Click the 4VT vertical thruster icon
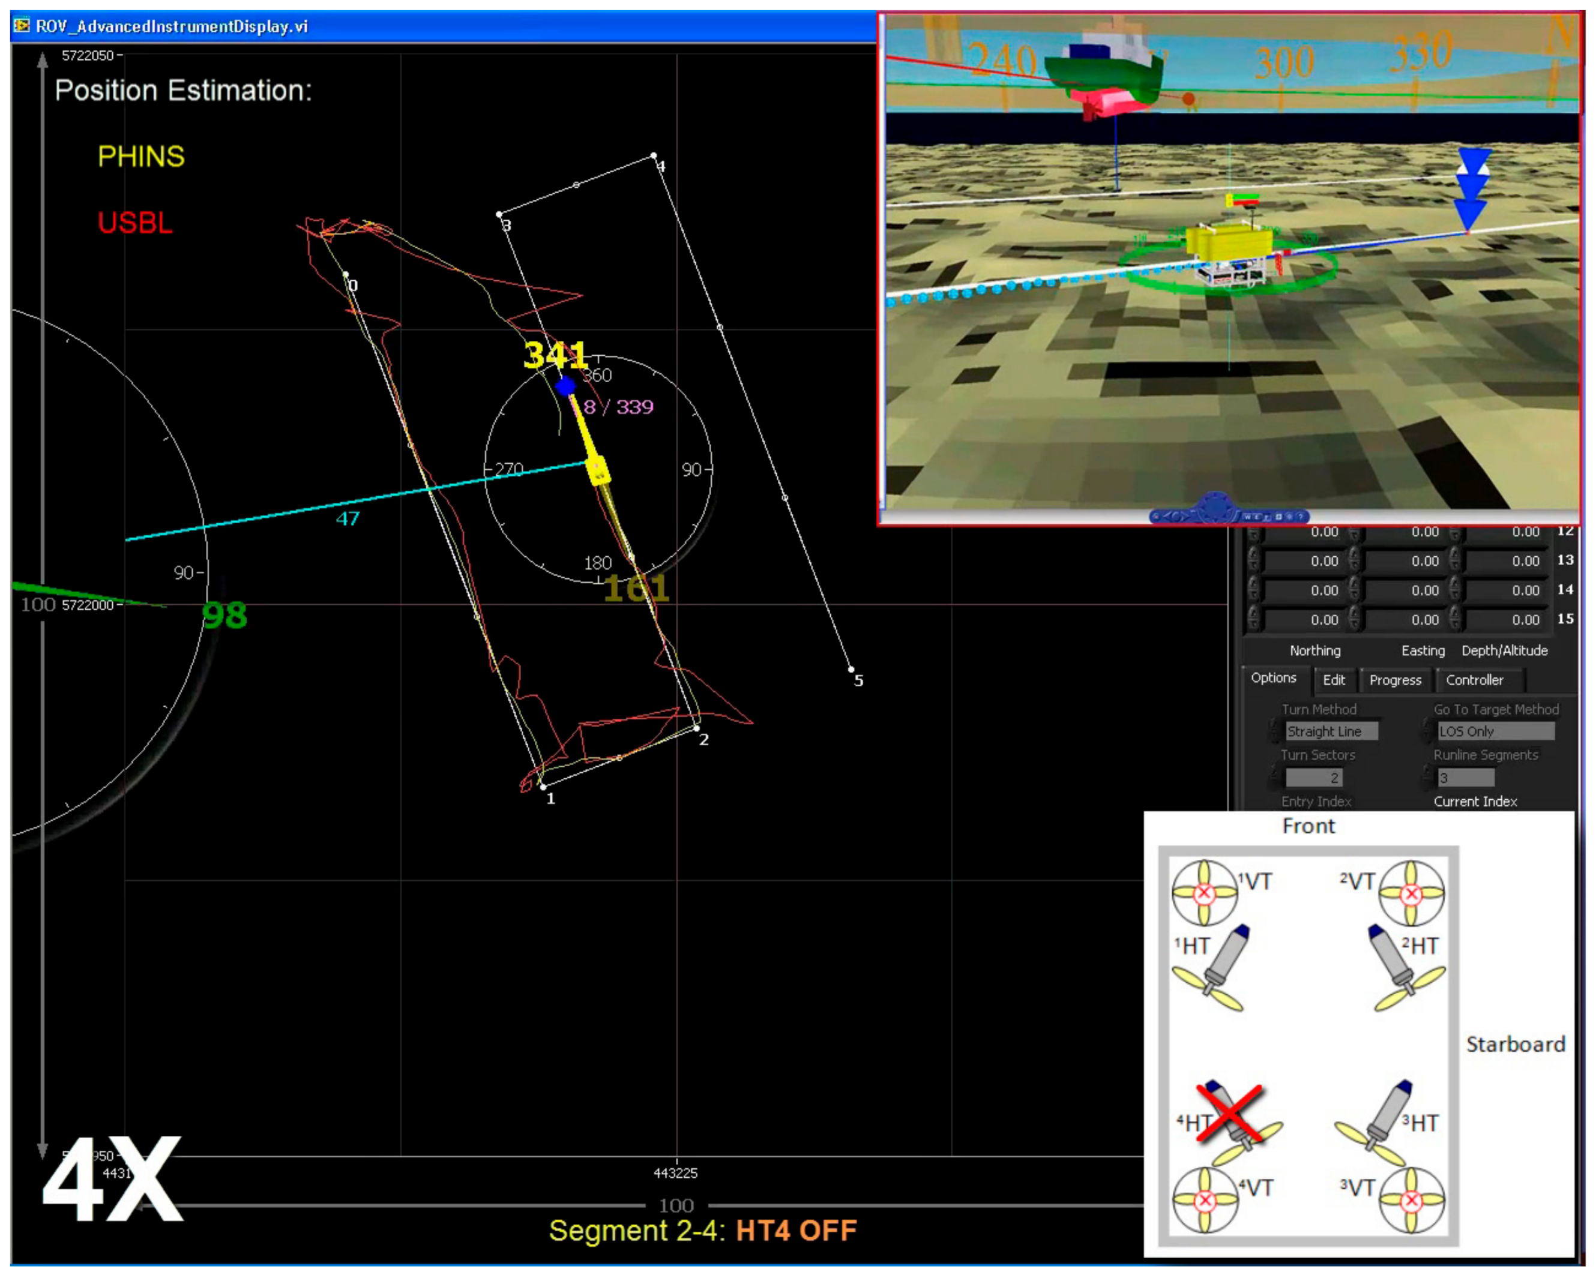 click(x=1205, y=1199)
